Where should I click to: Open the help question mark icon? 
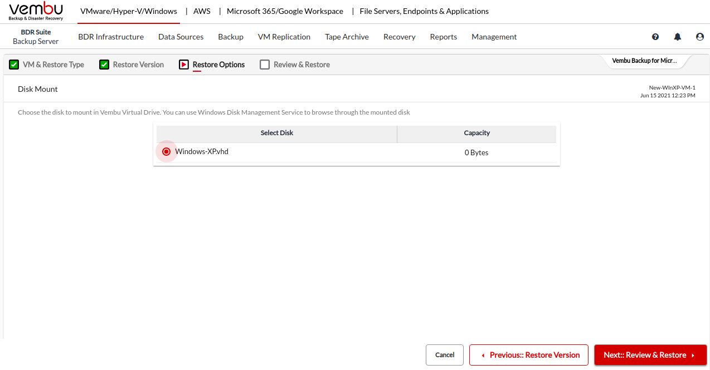[x=655, y=37]
